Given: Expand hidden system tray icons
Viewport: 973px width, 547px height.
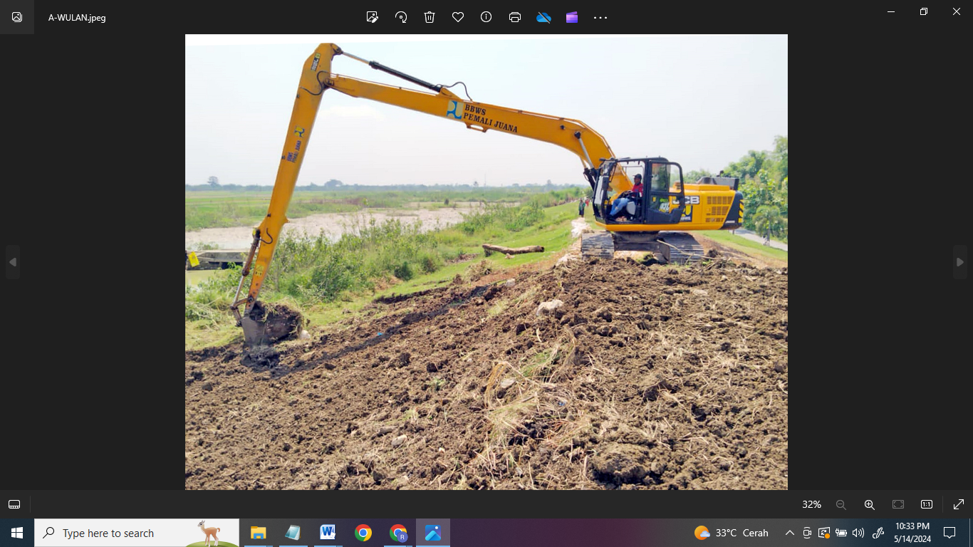Looking at the screenshot, I should (789, 532).
